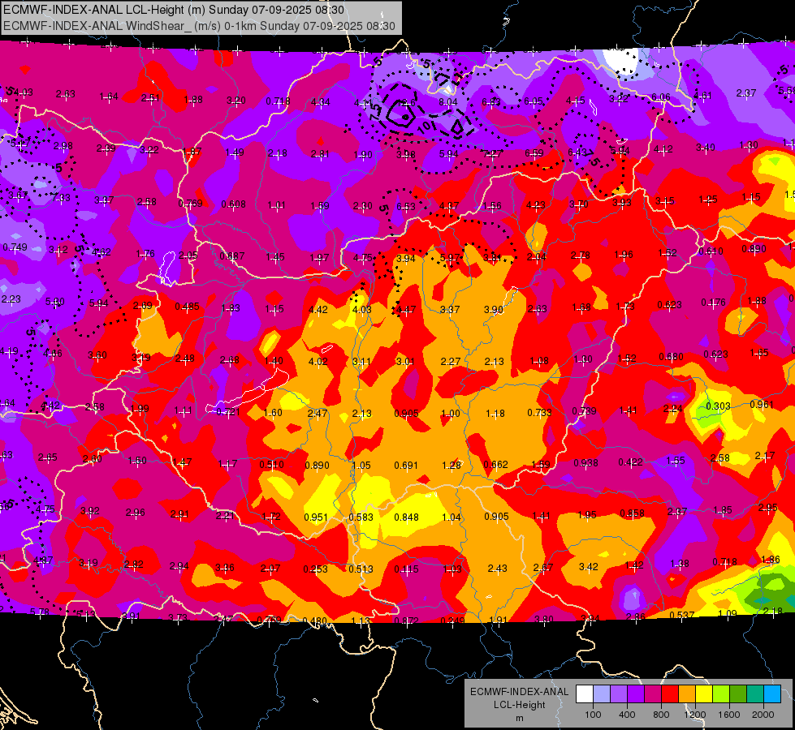Click the sky blue swatch at legend end
Viewport: 795px width, 730px height.
pyautogui.click(x=772, y=693)
